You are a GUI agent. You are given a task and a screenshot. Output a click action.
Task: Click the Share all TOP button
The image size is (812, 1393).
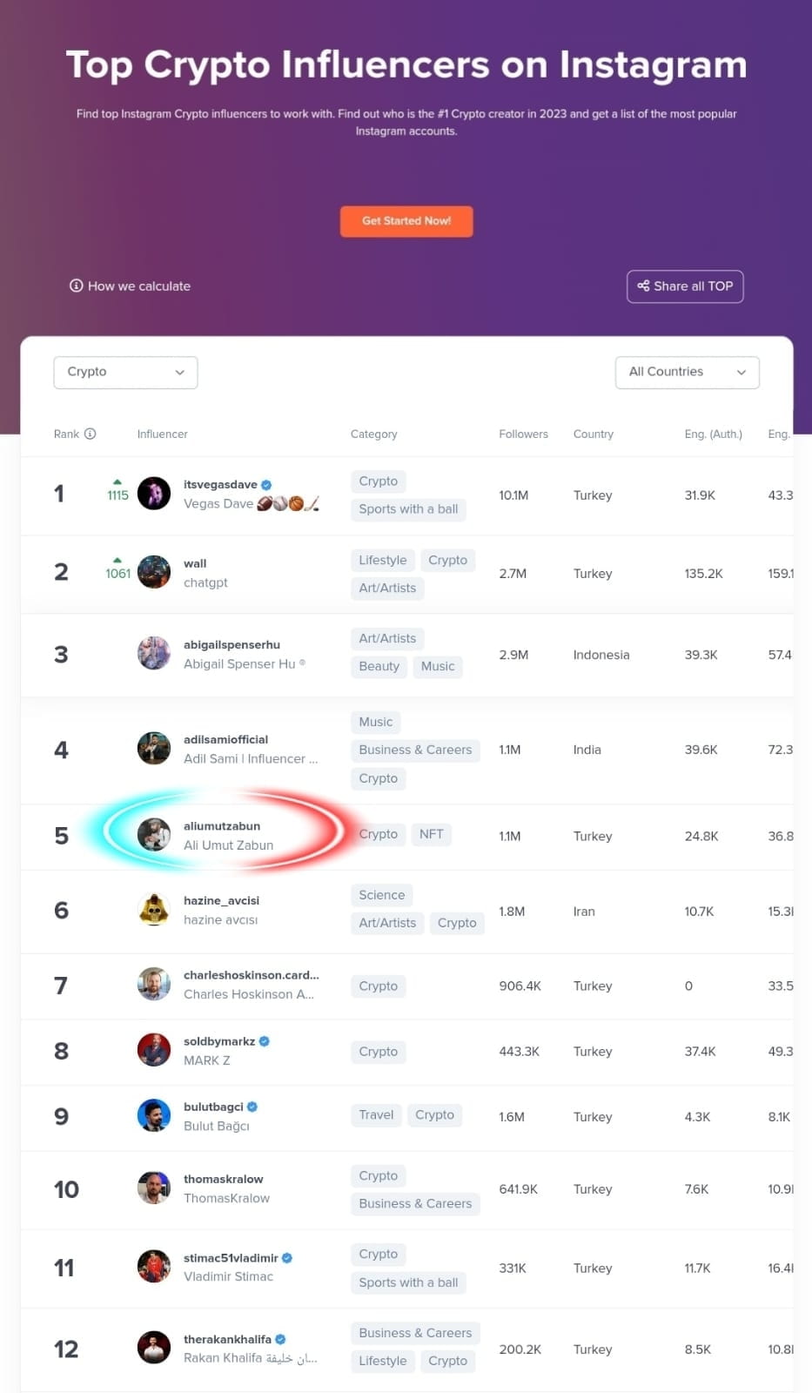685,286
